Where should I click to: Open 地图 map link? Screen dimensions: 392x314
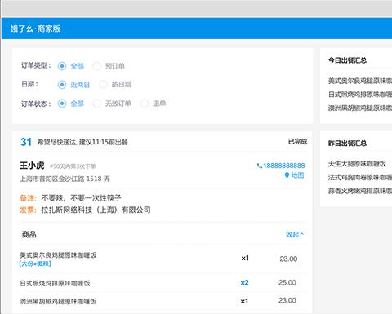tap(294, 175)
